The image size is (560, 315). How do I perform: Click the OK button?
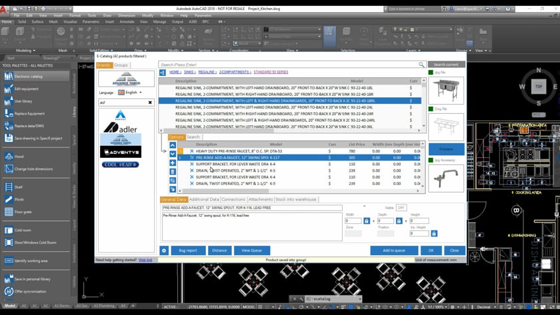(x=431, y=250)
